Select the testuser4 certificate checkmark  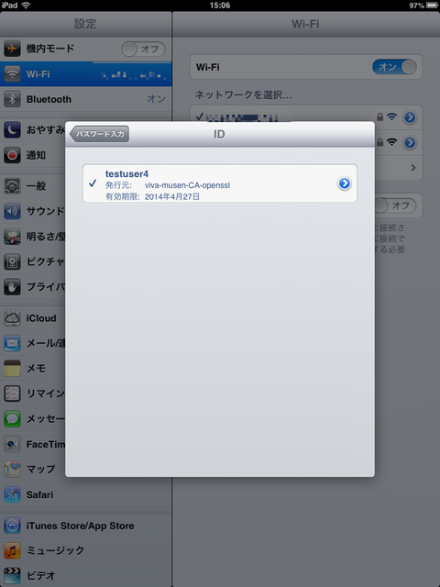[93, 183]
